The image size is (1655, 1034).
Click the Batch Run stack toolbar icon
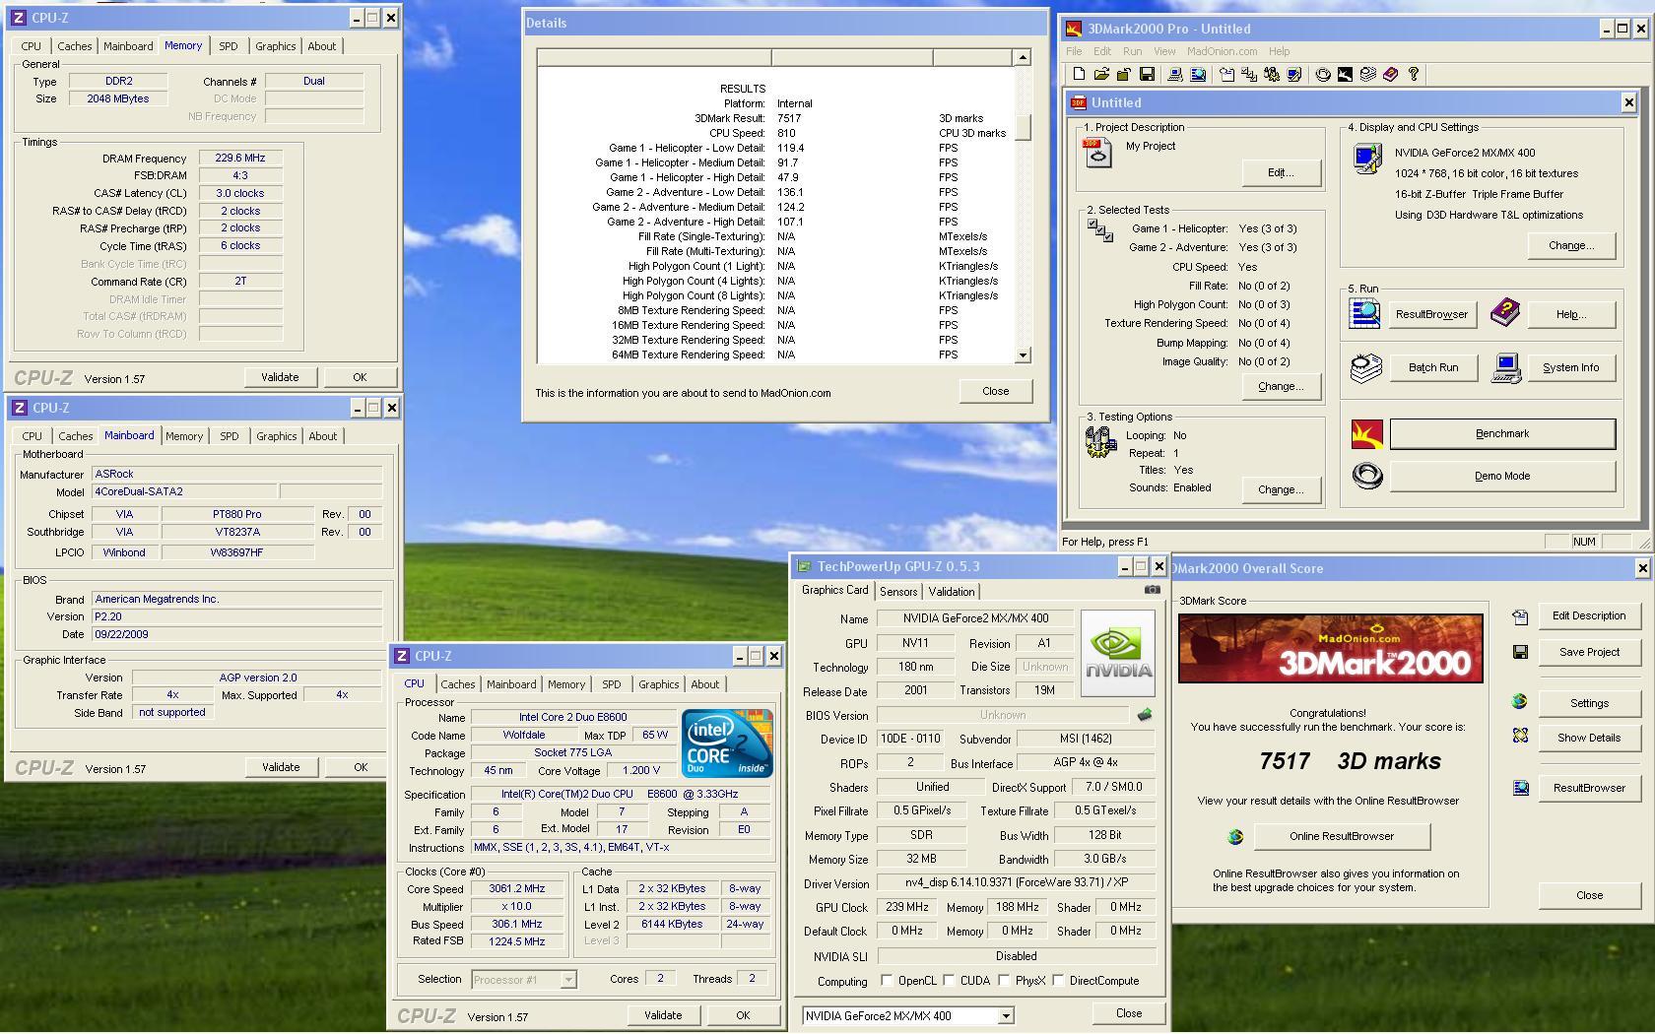[1368, 74]
